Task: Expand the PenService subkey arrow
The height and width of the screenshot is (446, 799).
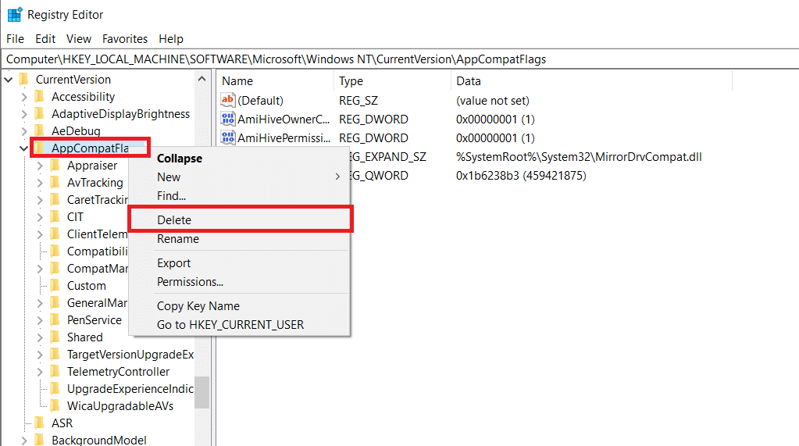Action: [x=40, y=320]
